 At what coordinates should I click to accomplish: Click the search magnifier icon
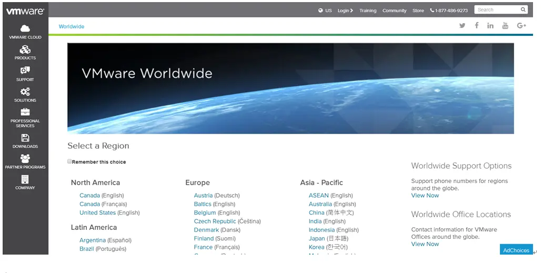[523, 9]
